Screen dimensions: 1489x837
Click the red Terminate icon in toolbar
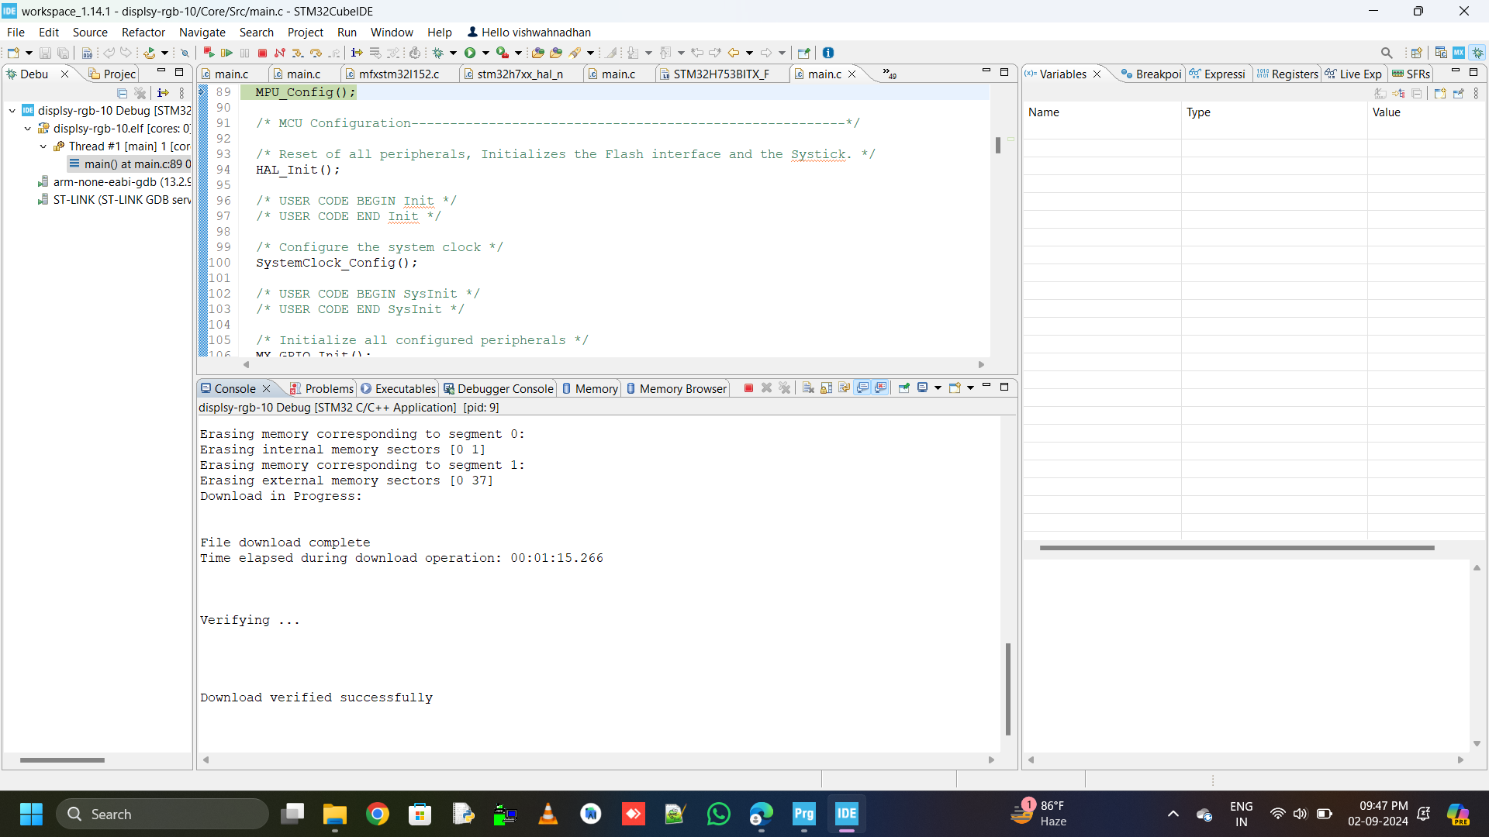262,53
